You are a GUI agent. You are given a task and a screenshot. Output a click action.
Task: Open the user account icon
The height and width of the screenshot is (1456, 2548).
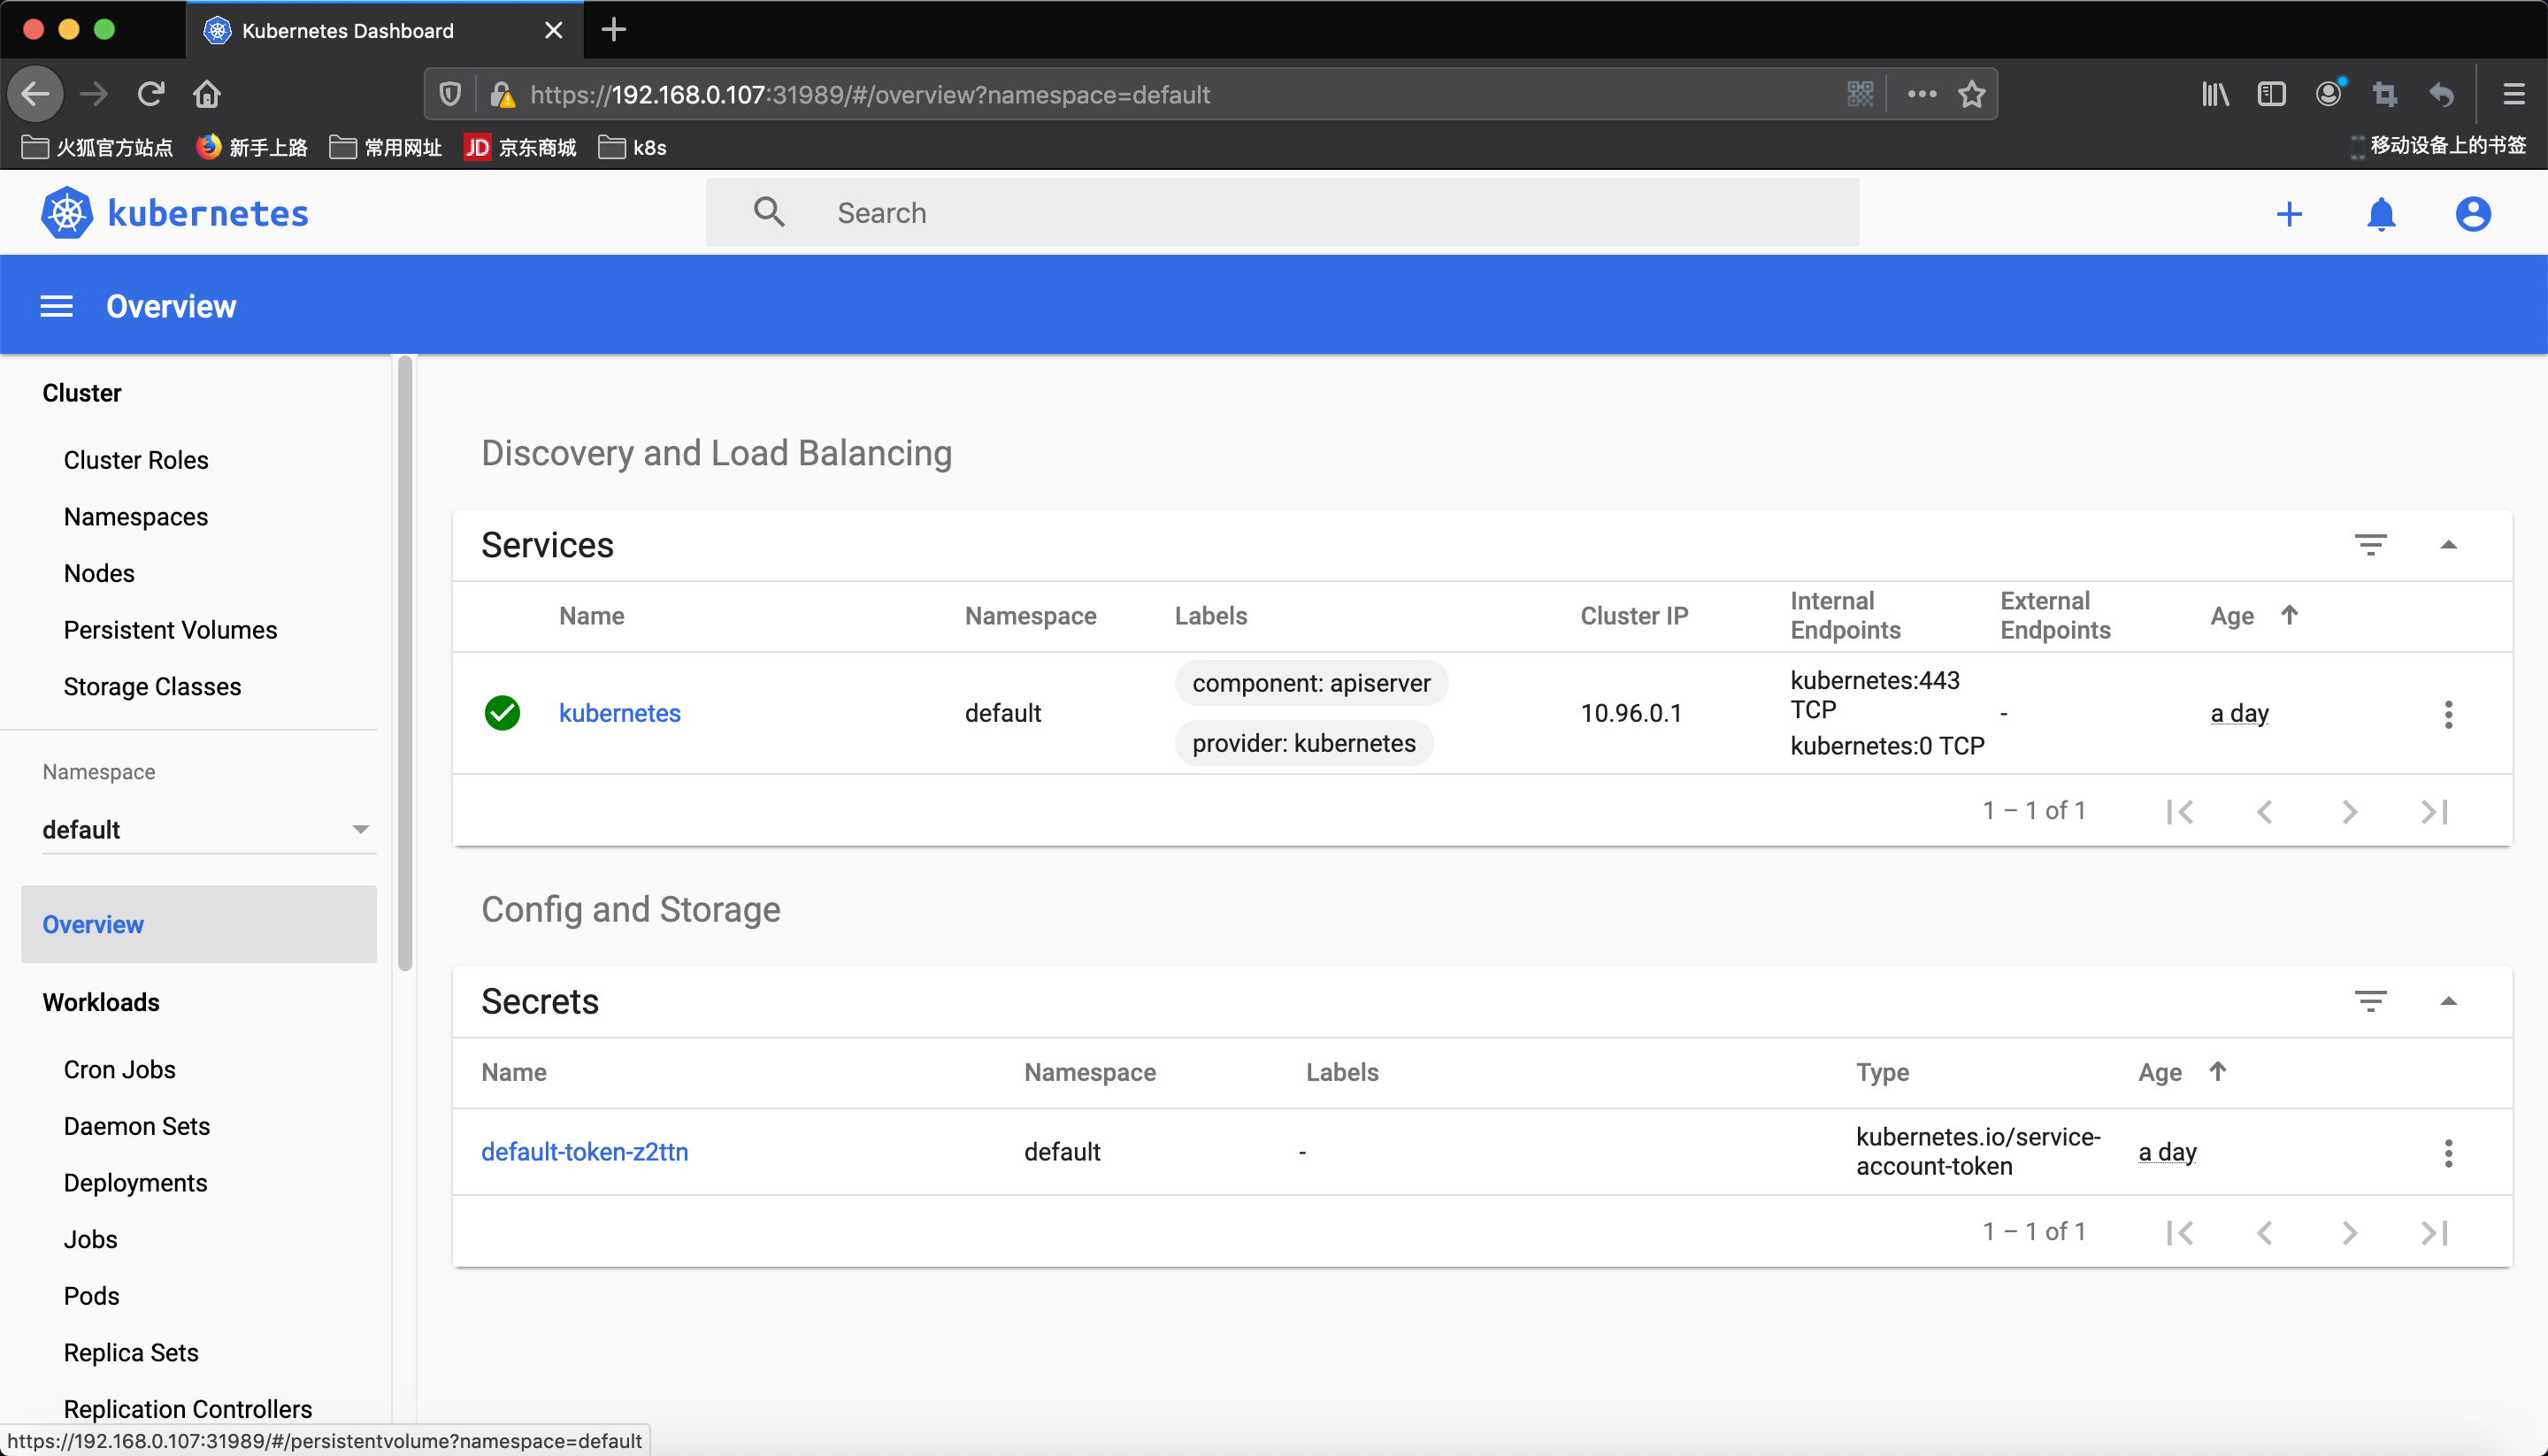(x=2473, y=214)
